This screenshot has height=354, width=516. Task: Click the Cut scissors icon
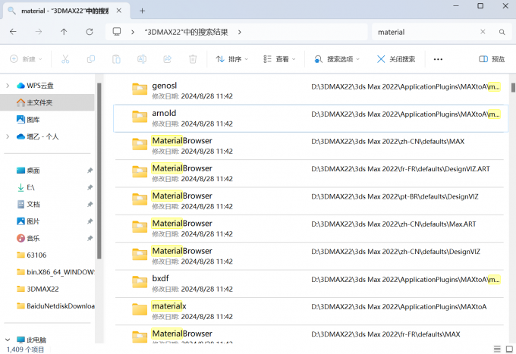point(65,59)
